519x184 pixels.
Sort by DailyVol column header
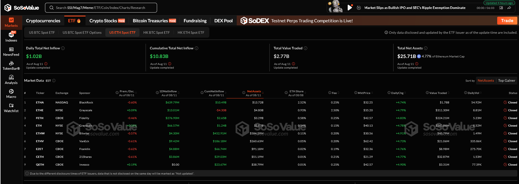point(473,93)
